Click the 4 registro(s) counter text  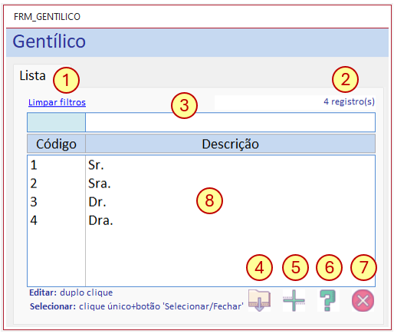pyautogui.click(x=349, y=101)
